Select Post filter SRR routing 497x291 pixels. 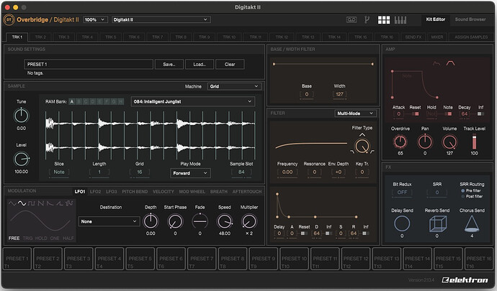click(462, 196)
